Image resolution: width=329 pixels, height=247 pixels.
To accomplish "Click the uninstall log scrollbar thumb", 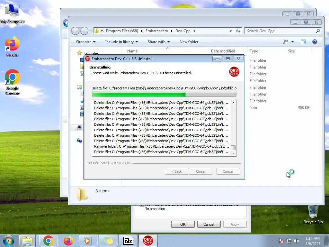I will [233, 148].
